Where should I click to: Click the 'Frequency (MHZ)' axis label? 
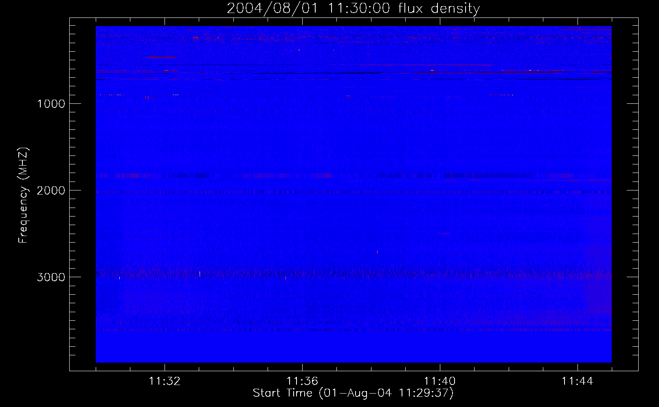[23, 195]
